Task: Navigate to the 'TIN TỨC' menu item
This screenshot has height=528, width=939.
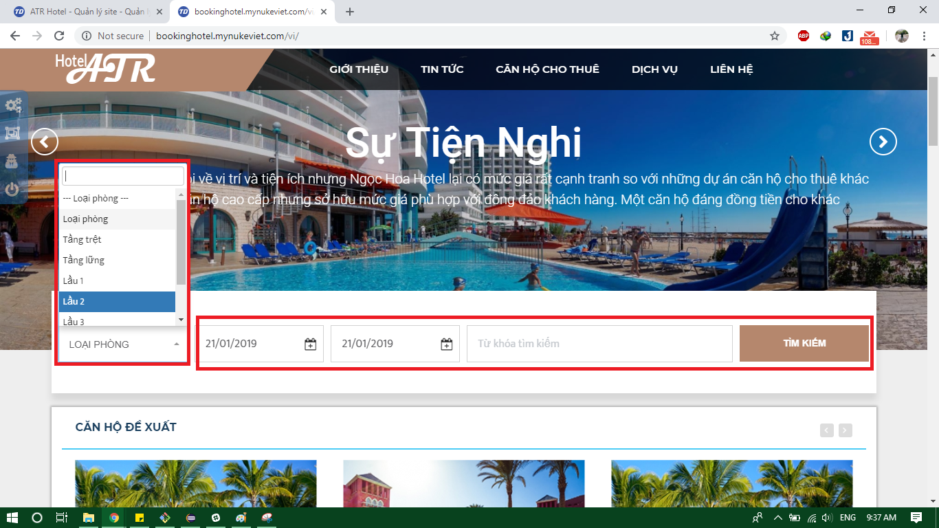Action: tap(442, 69)
